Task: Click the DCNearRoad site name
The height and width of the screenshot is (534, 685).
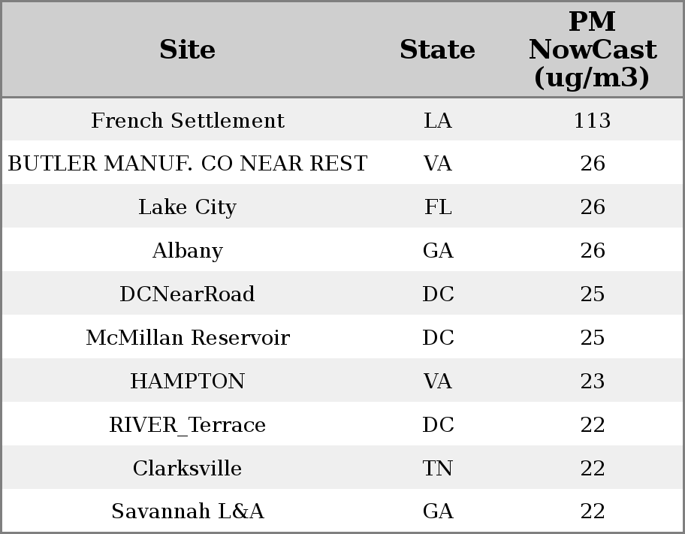Action: pyautogui.click(x=188, y=294)
